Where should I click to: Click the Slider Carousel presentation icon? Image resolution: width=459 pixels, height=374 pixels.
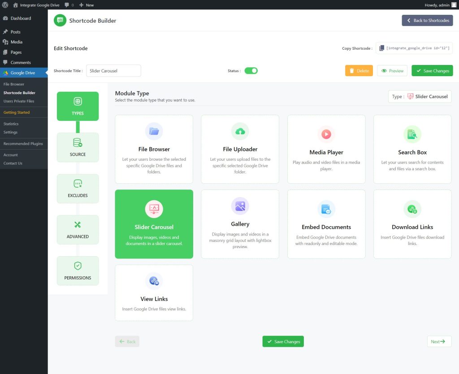click(x=154, y=209)
